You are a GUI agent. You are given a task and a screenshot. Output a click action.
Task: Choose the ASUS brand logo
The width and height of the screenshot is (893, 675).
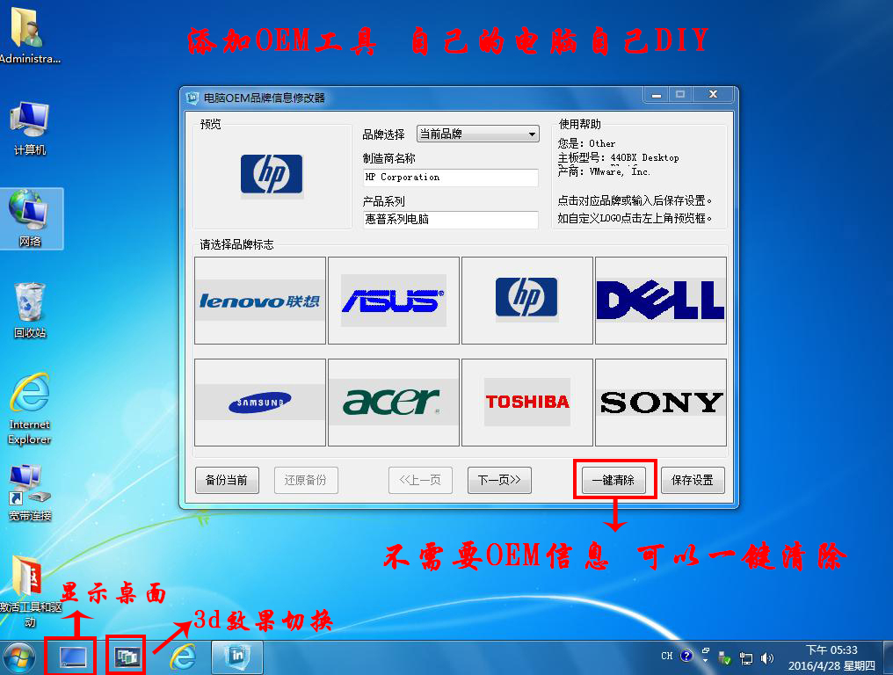click(394, 301)
